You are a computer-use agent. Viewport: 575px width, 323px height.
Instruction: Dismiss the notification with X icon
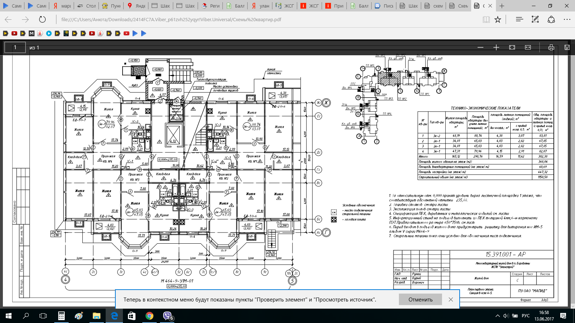coord(451,299)
